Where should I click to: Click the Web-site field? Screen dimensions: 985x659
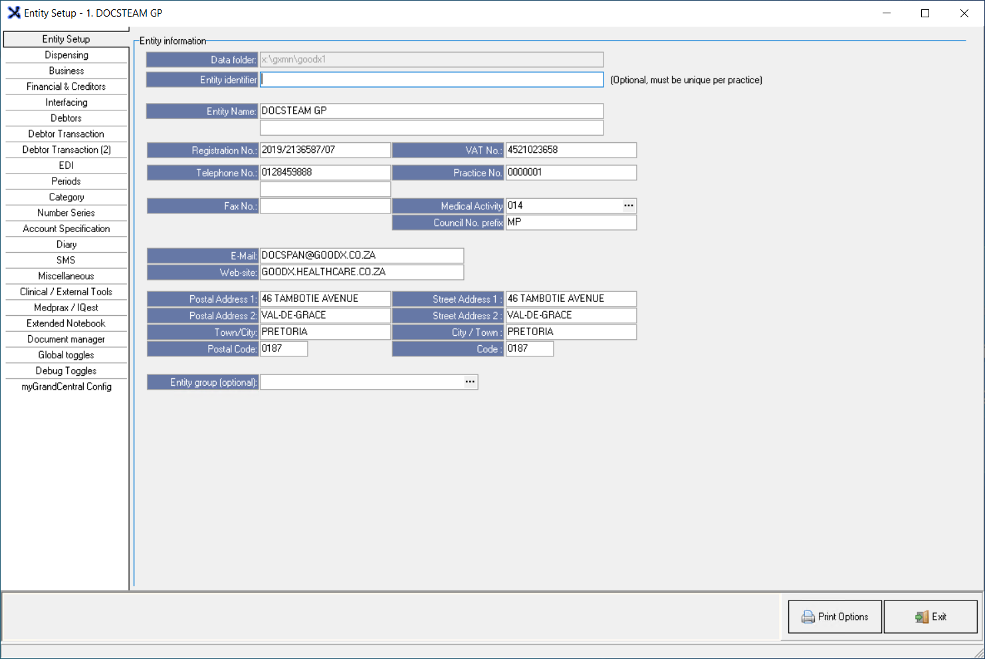pos(362,272)
